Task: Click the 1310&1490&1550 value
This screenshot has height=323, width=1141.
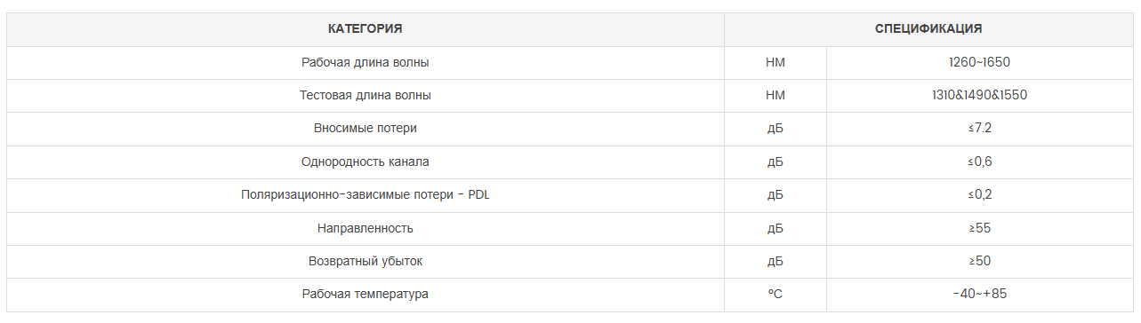Action: pos(980,96)
